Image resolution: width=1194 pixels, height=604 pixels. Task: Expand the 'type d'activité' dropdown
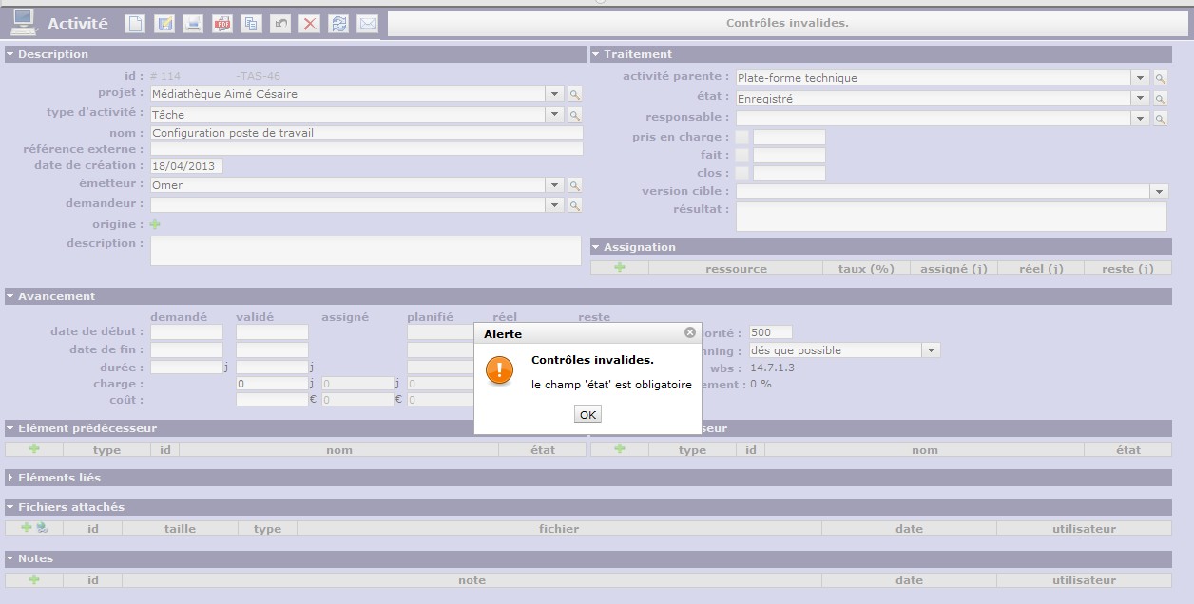pos(554,115)
